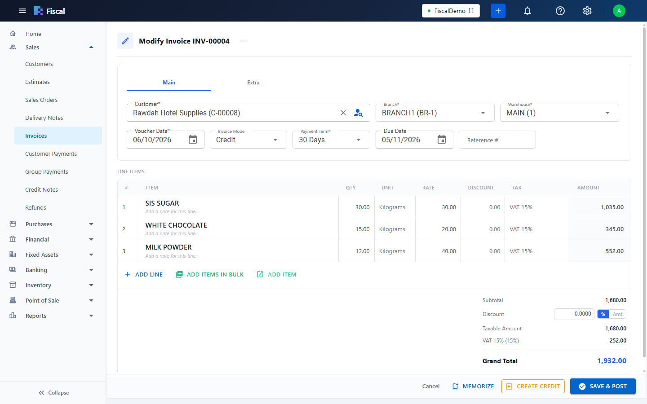Switch discount to Amt mode

click(618, 314)
